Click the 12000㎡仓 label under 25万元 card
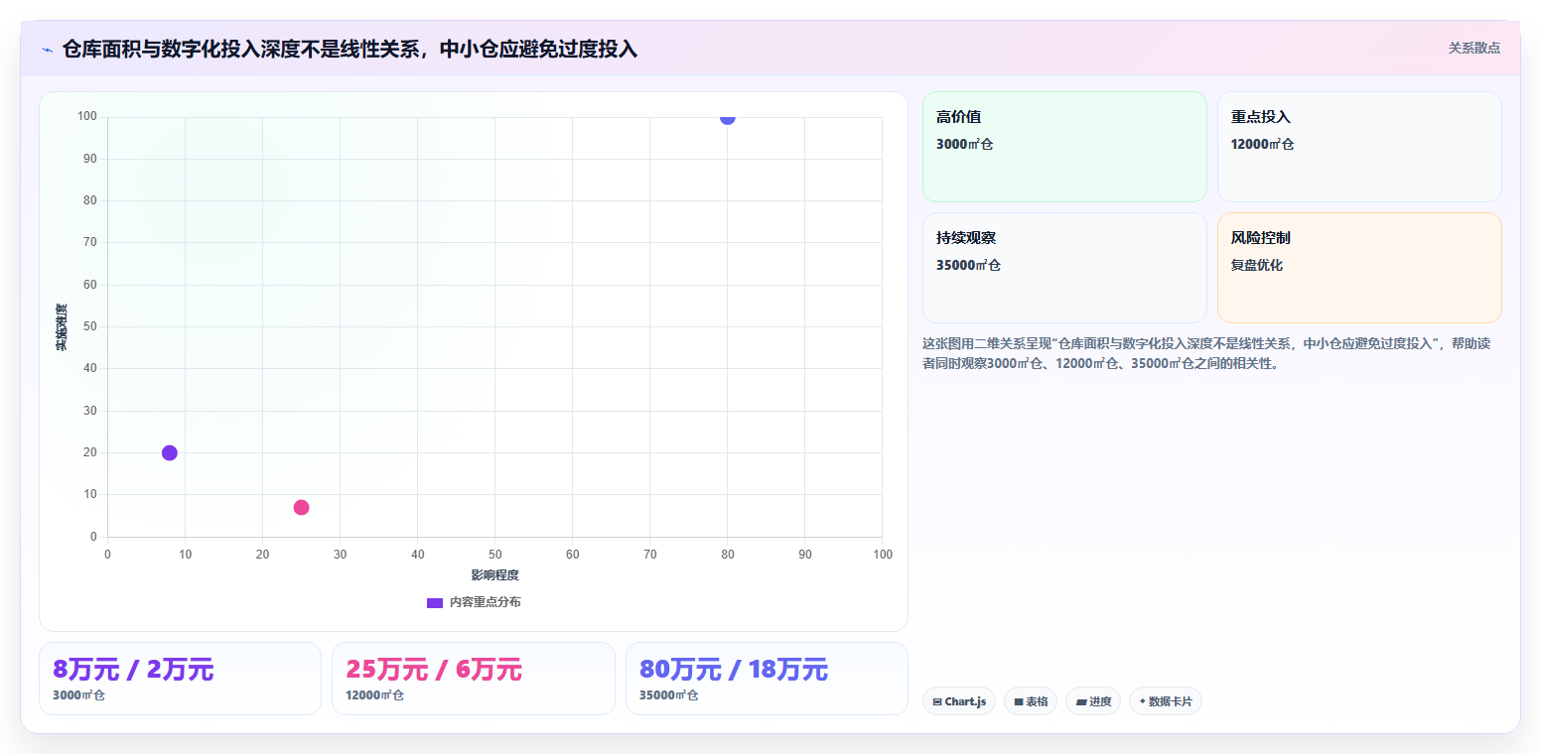 coord(375,695)
